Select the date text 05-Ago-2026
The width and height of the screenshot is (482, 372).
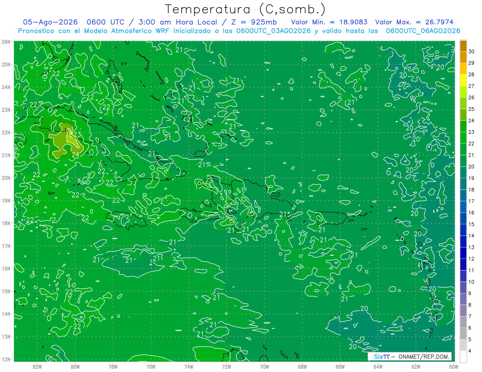point(51,22)
